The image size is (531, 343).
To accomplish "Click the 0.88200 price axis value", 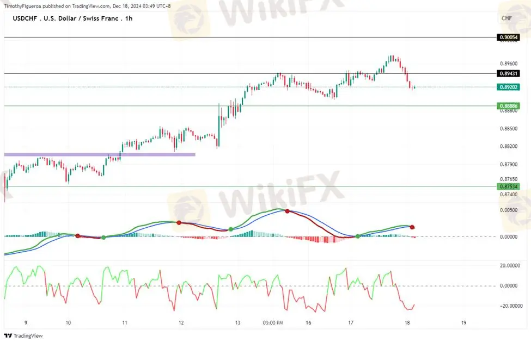I will [509, 146].
